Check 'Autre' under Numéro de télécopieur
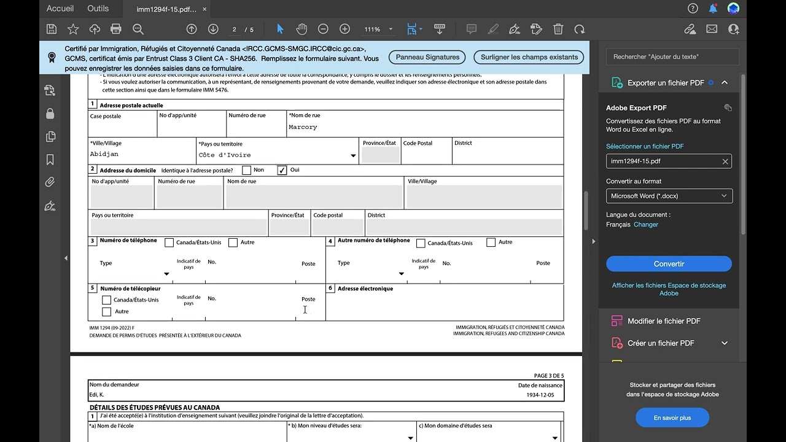Screen dimensions: 786x442 click(x=106, y=312)
